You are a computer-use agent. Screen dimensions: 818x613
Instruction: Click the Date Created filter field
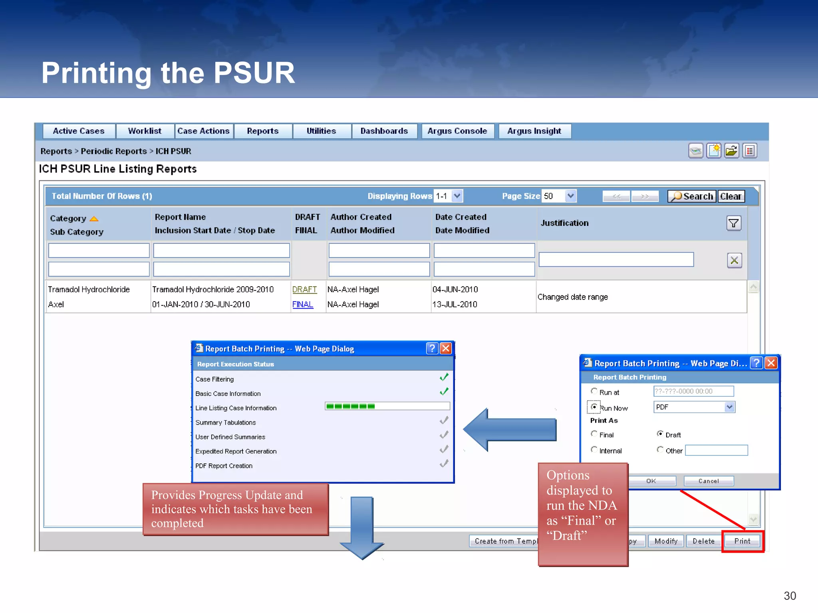pyautogui.click(x=484, y=251)
